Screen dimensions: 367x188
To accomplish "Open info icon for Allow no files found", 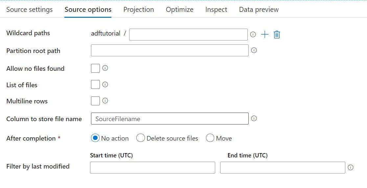I will [x=105, y=68].
